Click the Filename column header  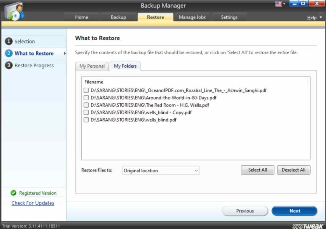click(x=94, y=82)
